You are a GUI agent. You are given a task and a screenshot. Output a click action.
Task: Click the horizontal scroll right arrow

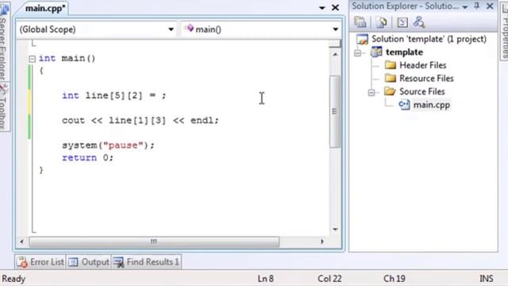point(322,242)
